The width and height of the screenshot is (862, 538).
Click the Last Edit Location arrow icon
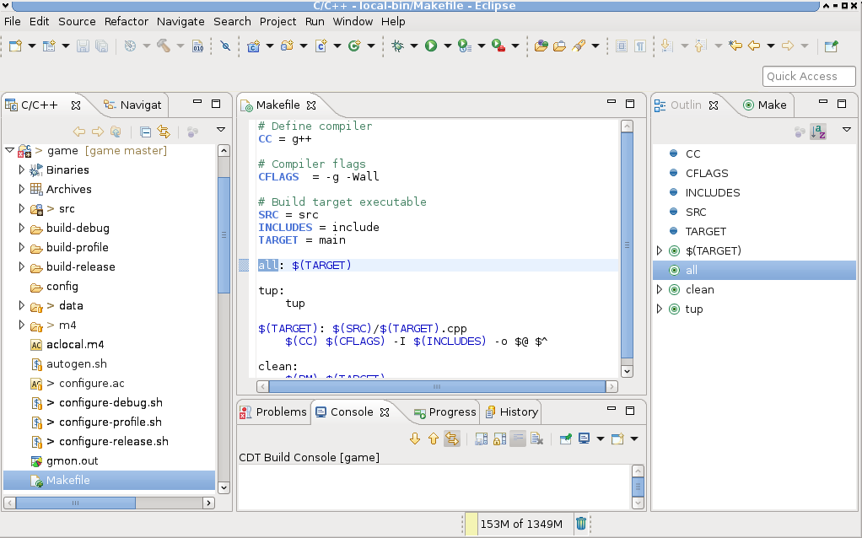(735, 46)
